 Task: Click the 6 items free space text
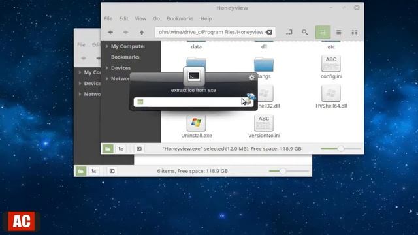coord(193,171)
